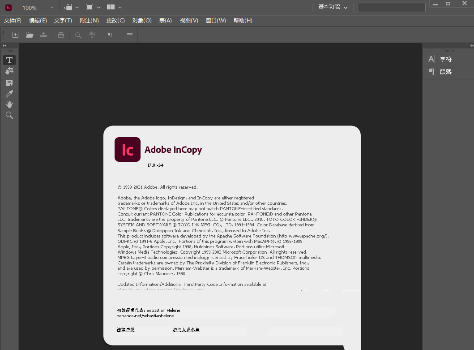Select the Position tool below the Type tool
Image resolution: width=474 pixels, height=350 pixels.
(x=9, y=71)
